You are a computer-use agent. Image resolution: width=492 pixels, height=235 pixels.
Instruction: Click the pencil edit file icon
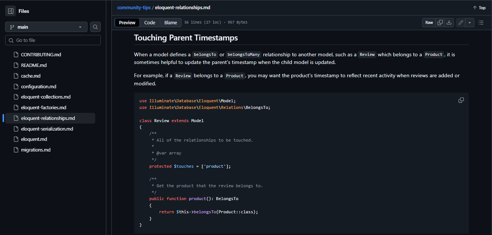[x=461, y=22]
